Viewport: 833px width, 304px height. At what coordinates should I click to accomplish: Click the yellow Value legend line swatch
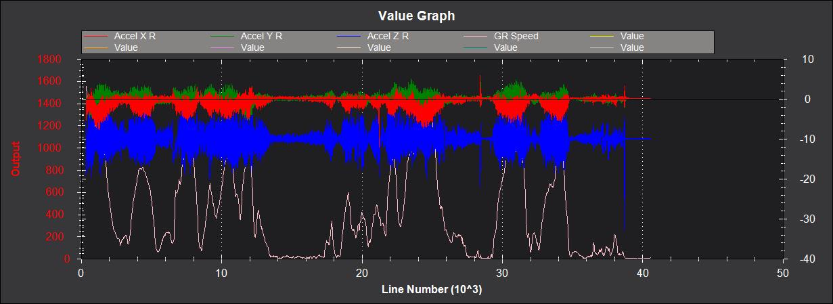coord(603,36)
